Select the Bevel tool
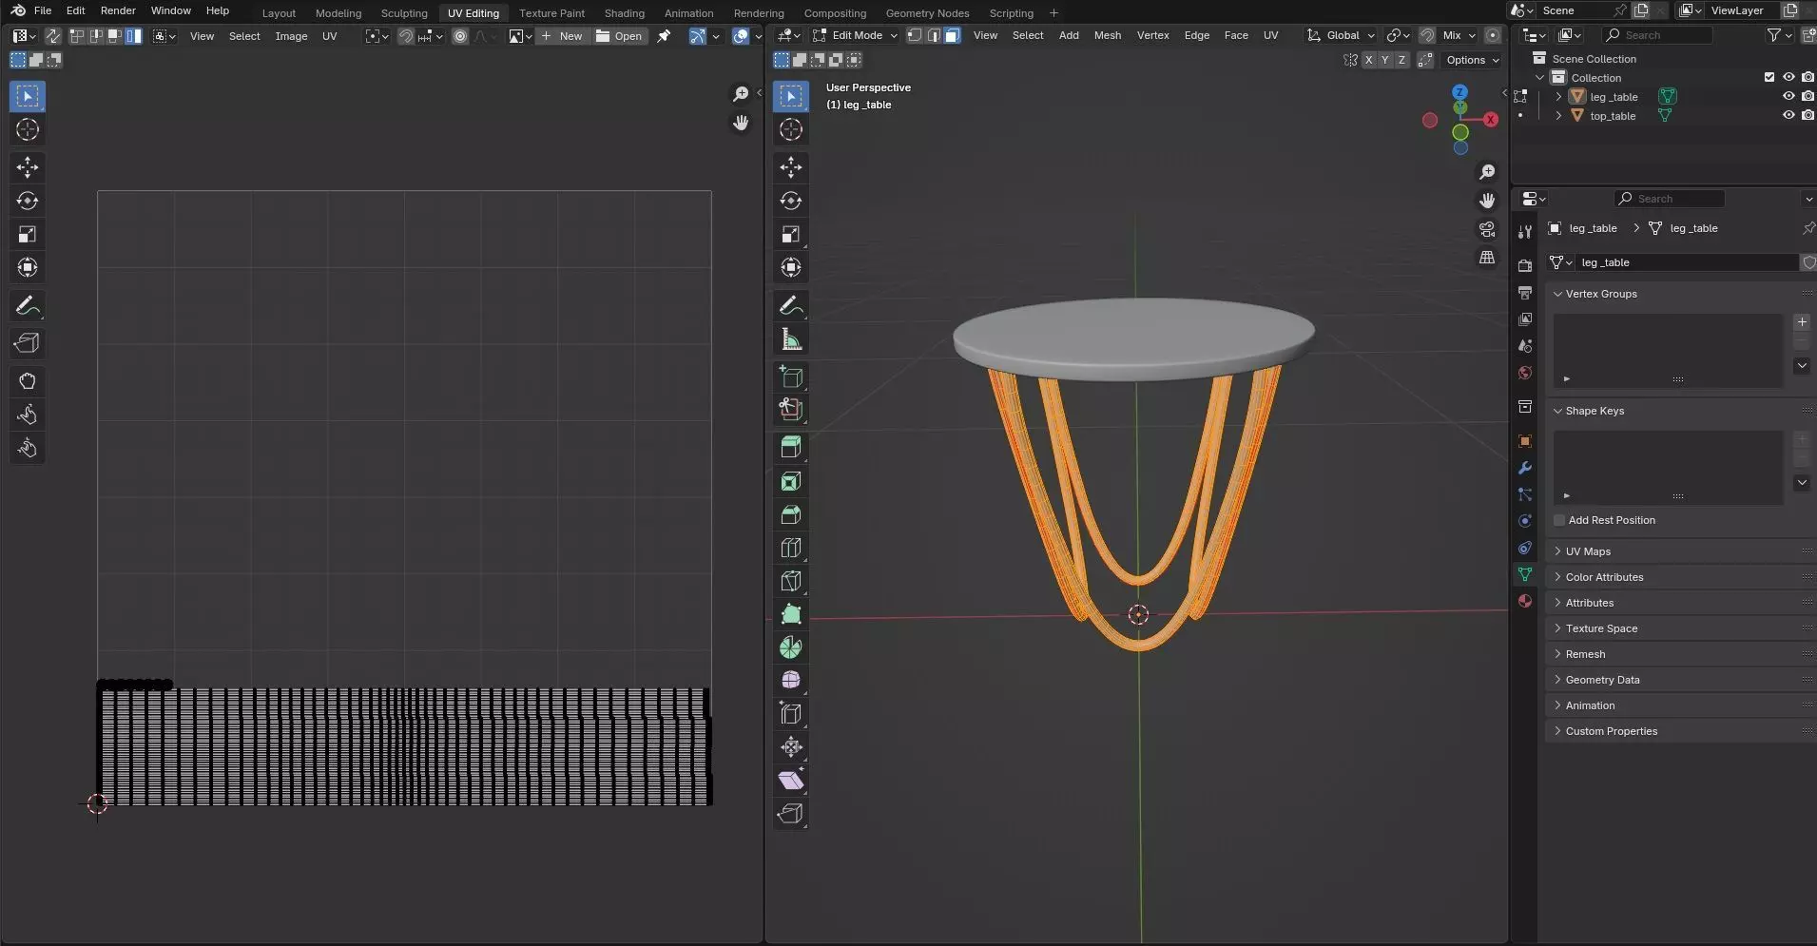 click(791, 514)
